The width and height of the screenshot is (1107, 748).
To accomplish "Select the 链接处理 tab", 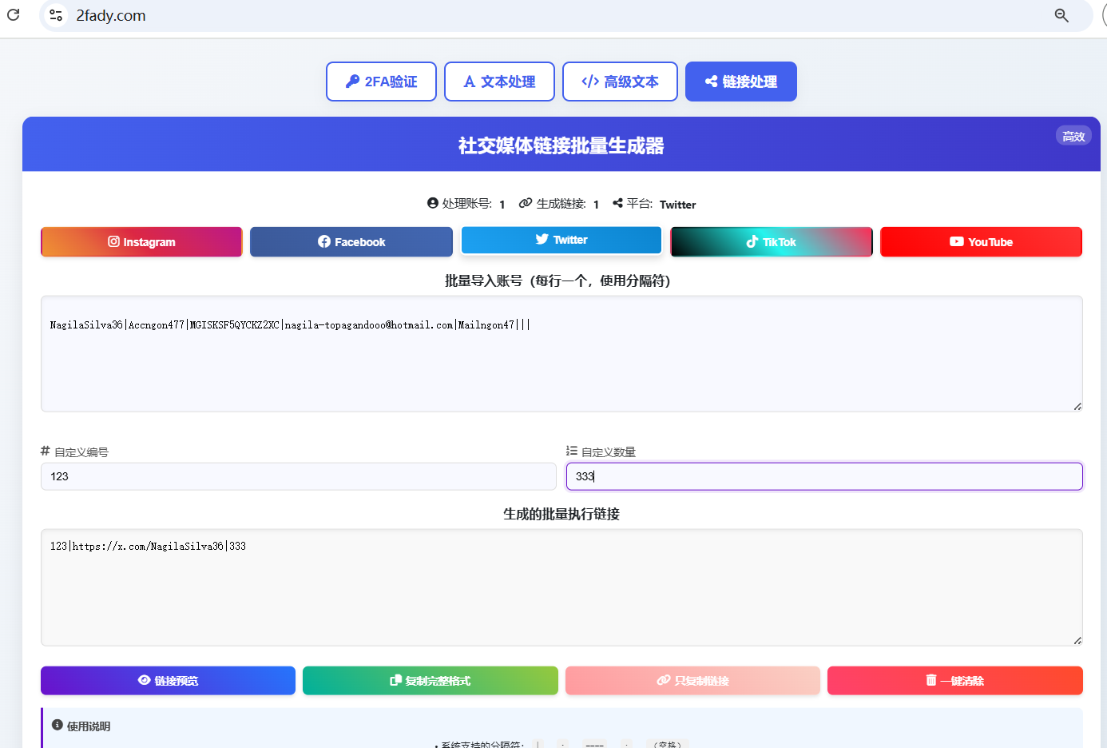I will pos(740,82).
